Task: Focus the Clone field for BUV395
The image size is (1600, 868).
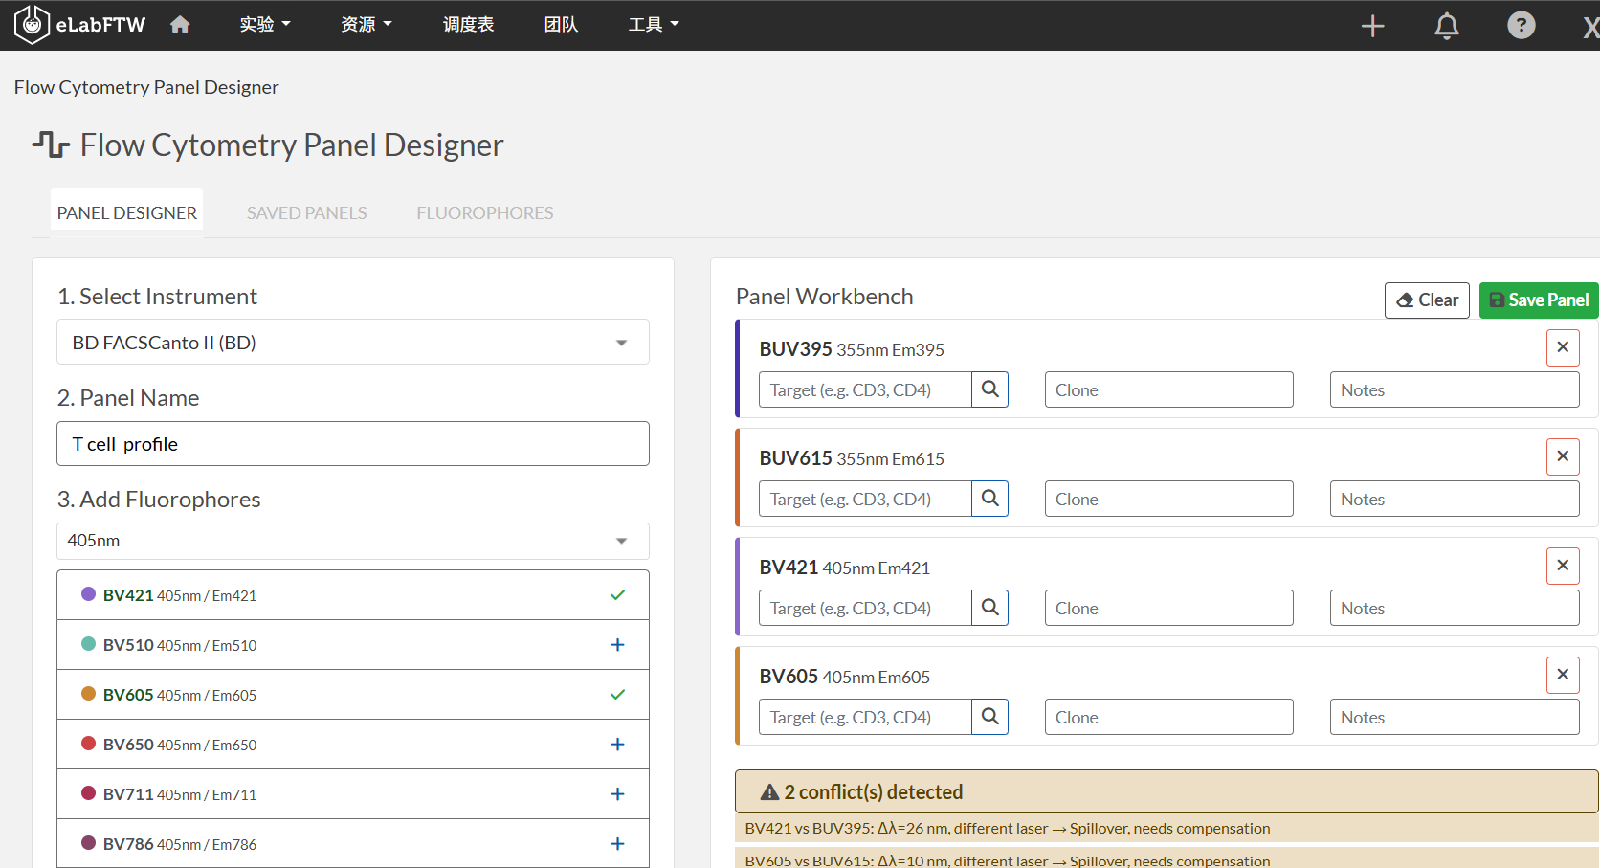Action: (x=1168, y=389)
